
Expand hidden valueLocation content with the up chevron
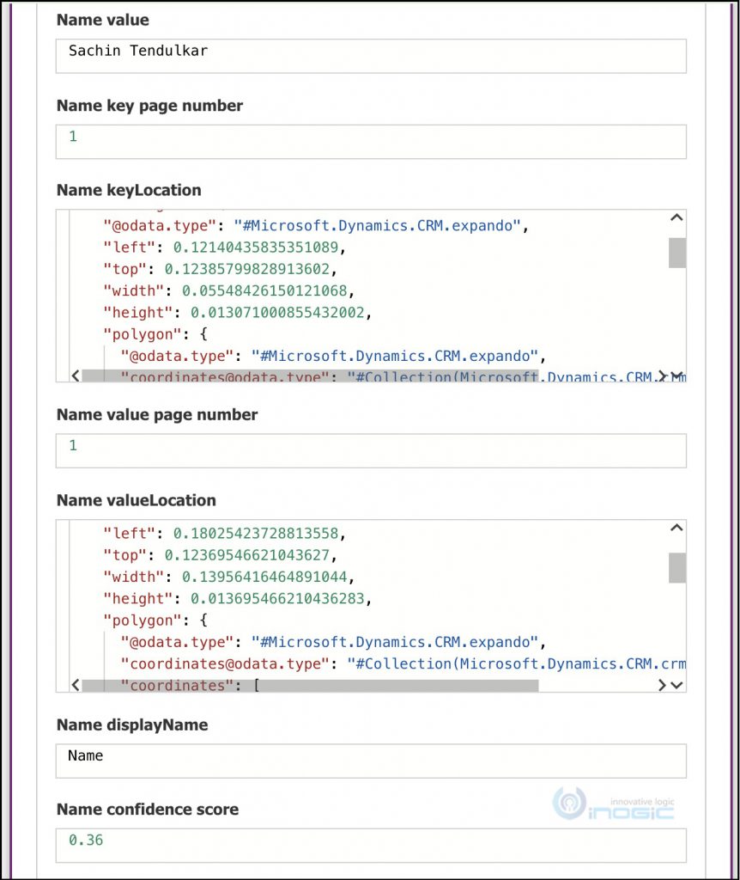(676, 526)
